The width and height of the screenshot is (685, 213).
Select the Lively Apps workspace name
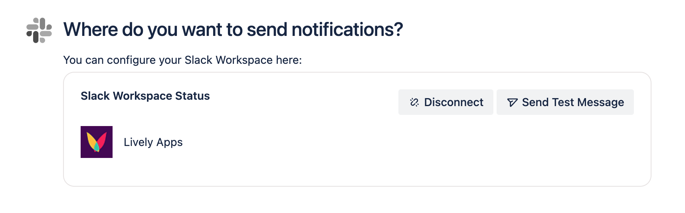tap(153, 142)
